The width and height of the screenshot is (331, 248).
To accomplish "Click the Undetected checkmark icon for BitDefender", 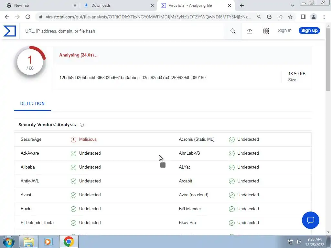I will [x=231, y=209].
